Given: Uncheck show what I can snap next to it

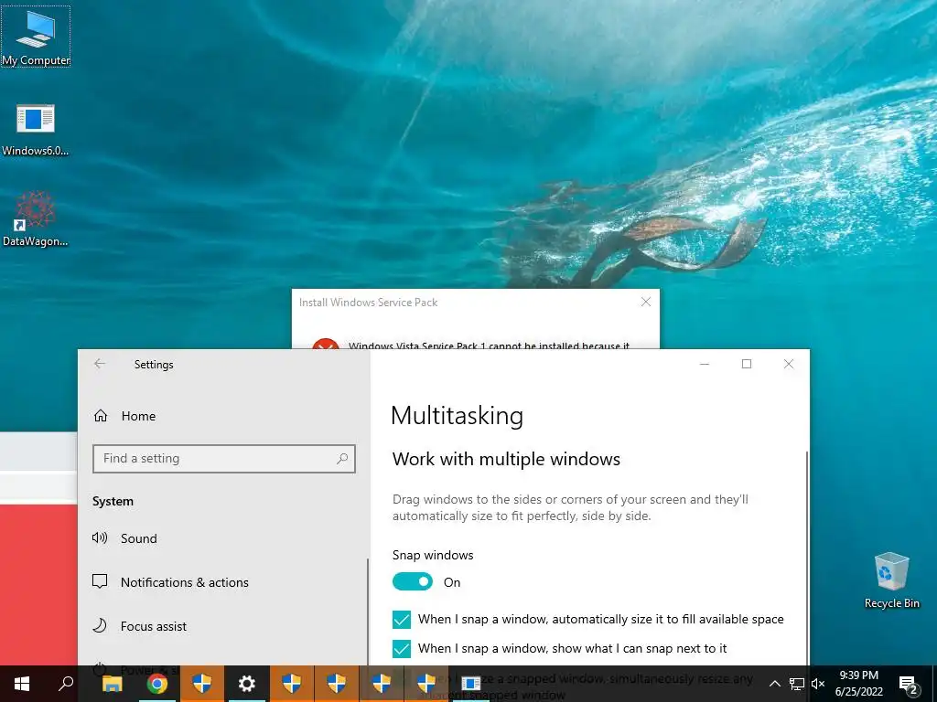Looking at the screenshot, I should (x=402, y=648).
